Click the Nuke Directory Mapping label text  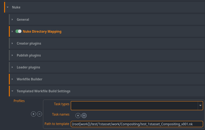(x=42, y=31)
